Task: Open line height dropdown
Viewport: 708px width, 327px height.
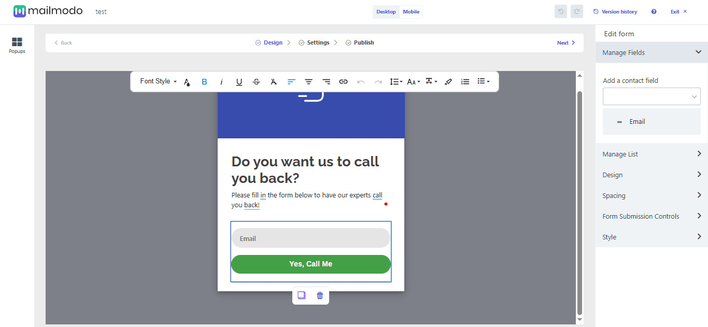Action: pos(396,82)
